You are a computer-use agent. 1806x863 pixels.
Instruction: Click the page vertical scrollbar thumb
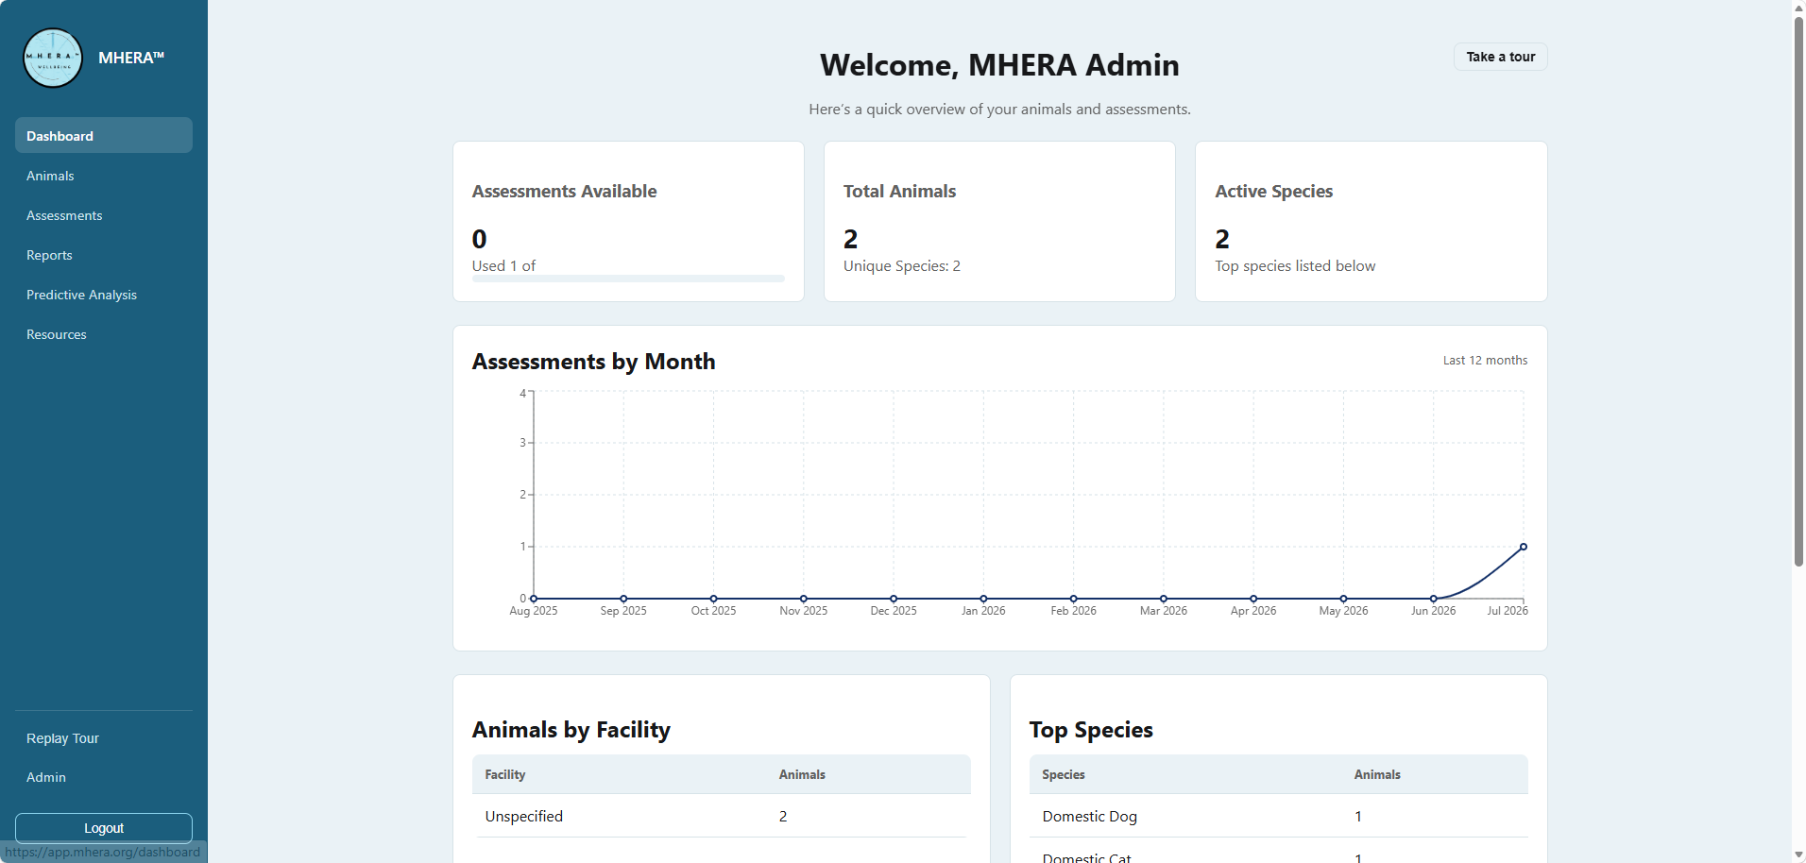point(1798,291)
